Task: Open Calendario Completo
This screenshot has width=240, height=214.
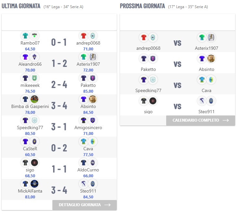Action: coord(200,120)
